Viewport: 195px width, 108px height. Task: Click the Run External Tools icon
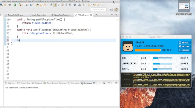coord(20,5)
